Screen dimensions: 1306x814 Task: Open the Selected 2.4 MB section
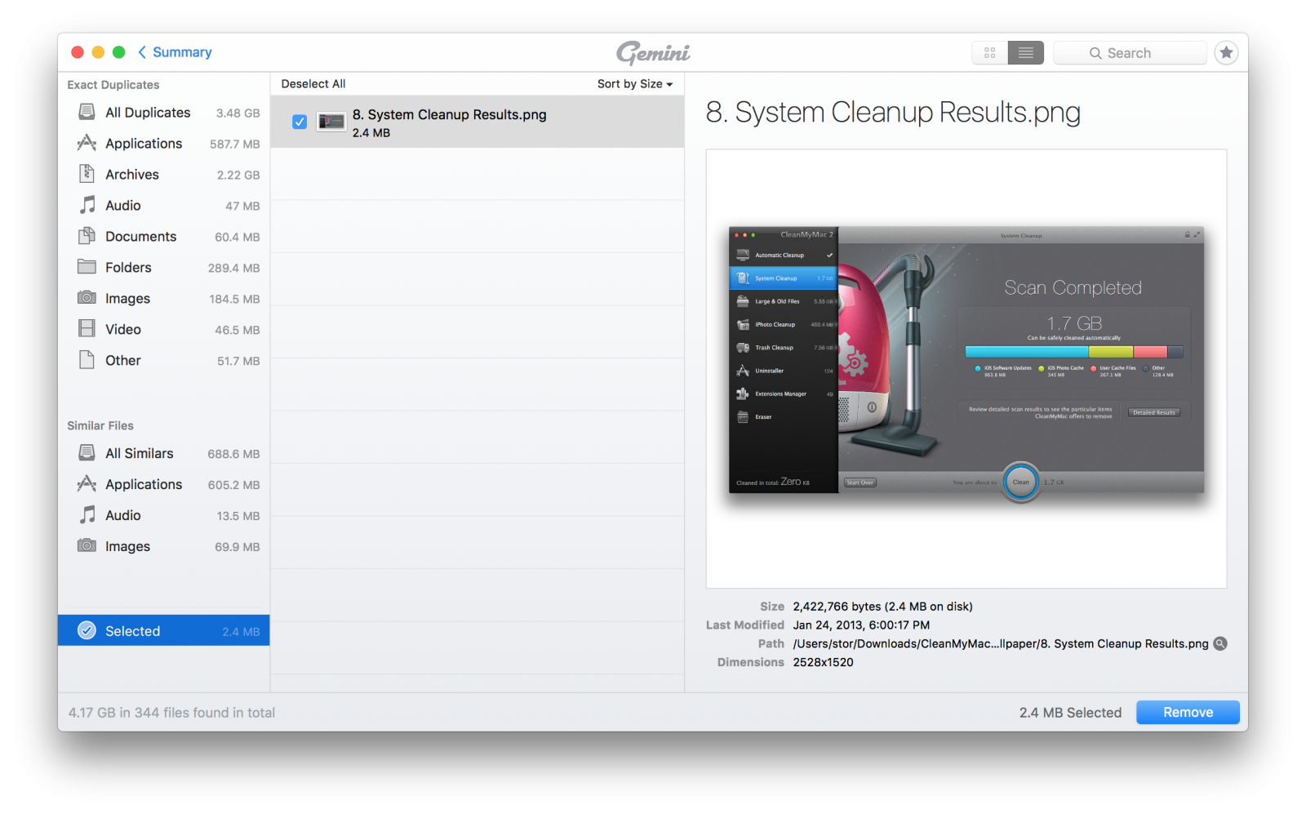coord(164,630)
